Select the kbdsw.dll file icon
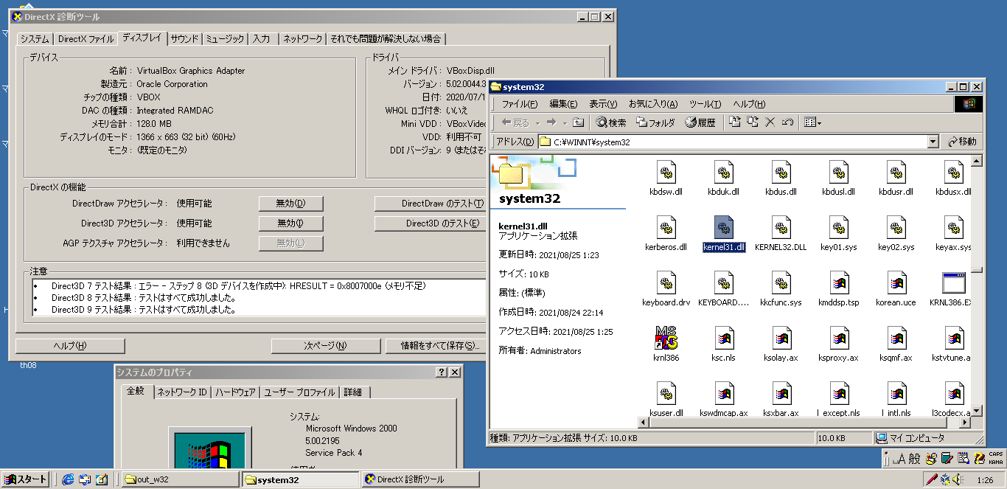1007x489 pixels. 666,173
